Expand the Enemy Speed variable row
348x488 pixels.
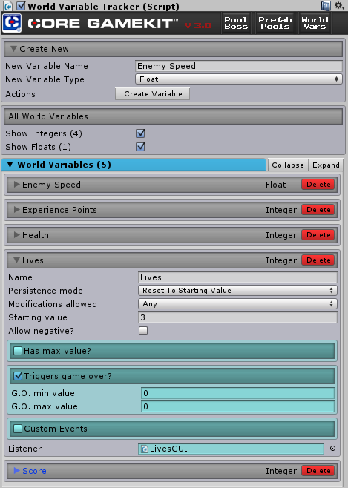[x=17, y=185]
